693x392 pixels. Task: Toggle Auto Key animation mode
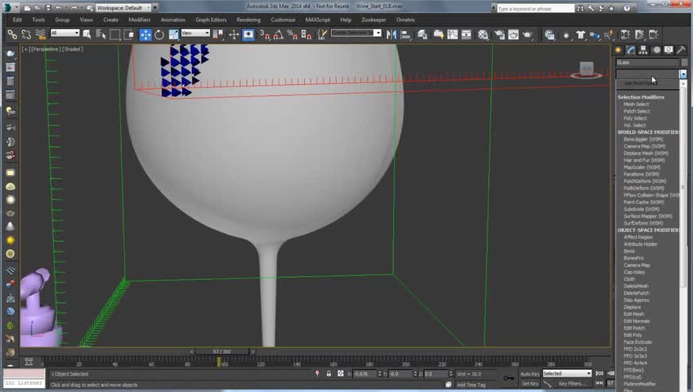[530, 374]
